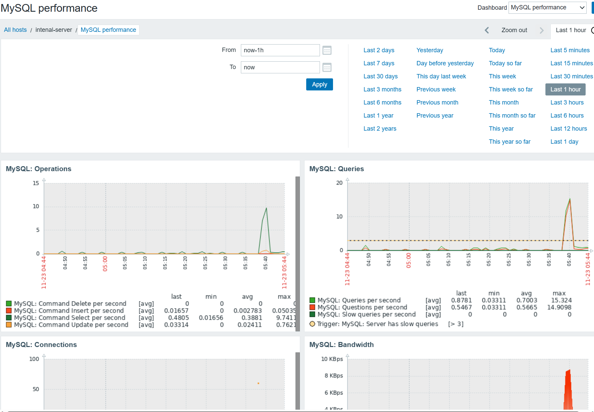This screenshot has height=412, width=594.
Task: Select Previous month range
Action: [x=438, y=102]
